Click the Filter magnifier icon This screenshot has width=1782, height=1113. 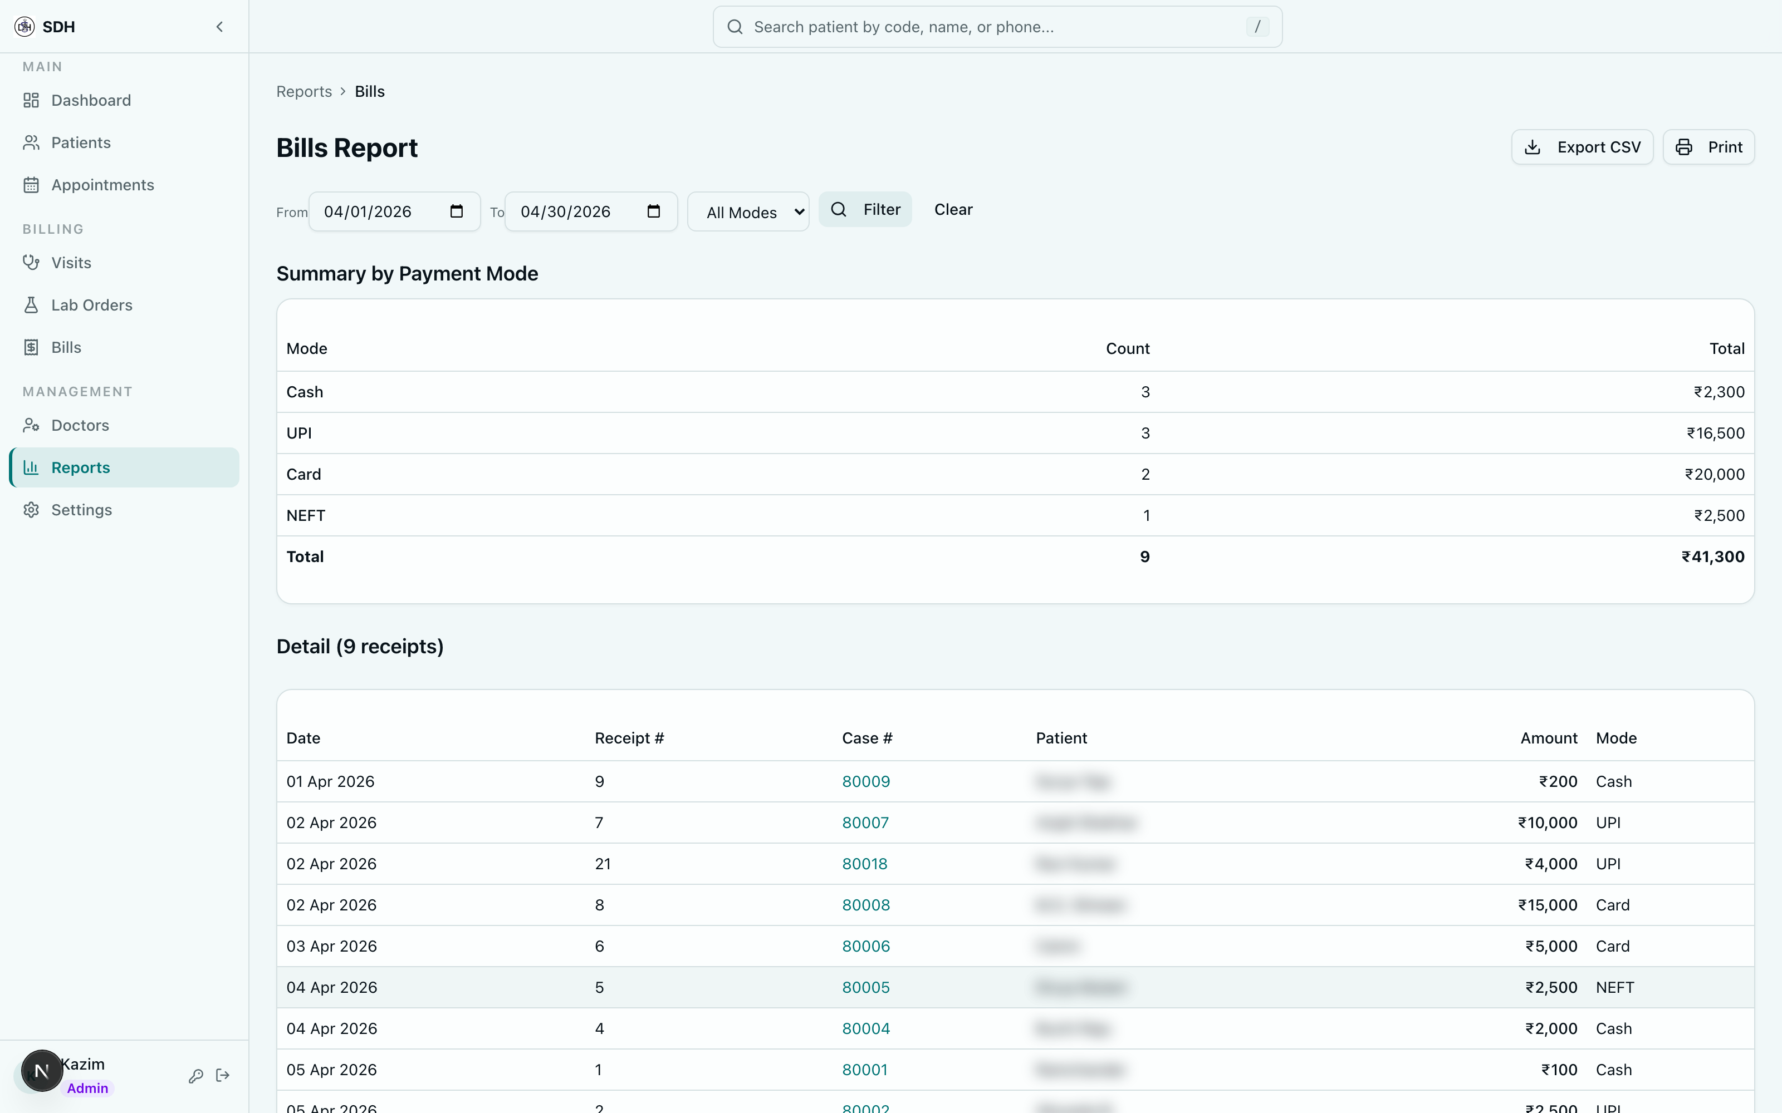[839, 210]
